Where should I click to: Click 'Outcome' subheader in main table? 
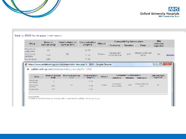coord(115,45)
